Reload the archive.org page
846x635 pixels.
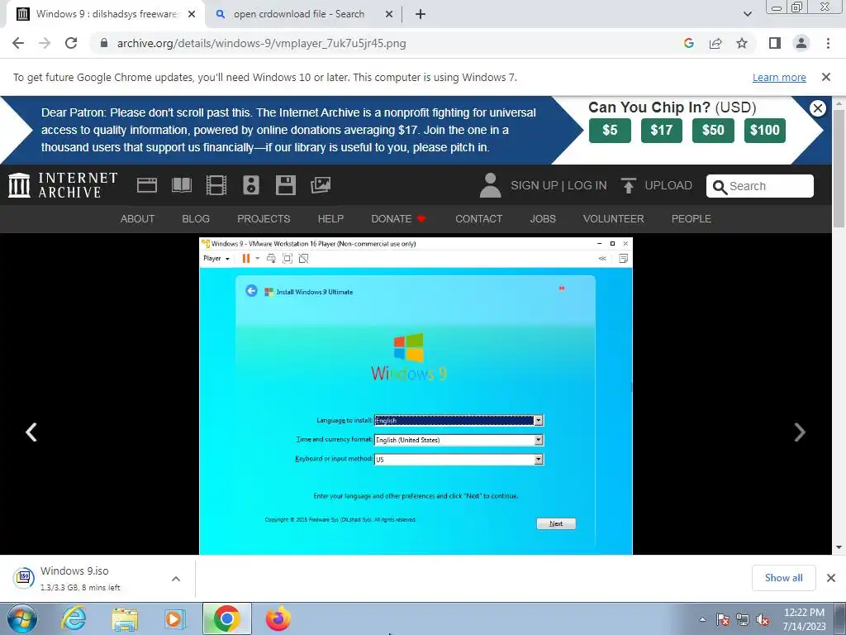tap(71, 43)
